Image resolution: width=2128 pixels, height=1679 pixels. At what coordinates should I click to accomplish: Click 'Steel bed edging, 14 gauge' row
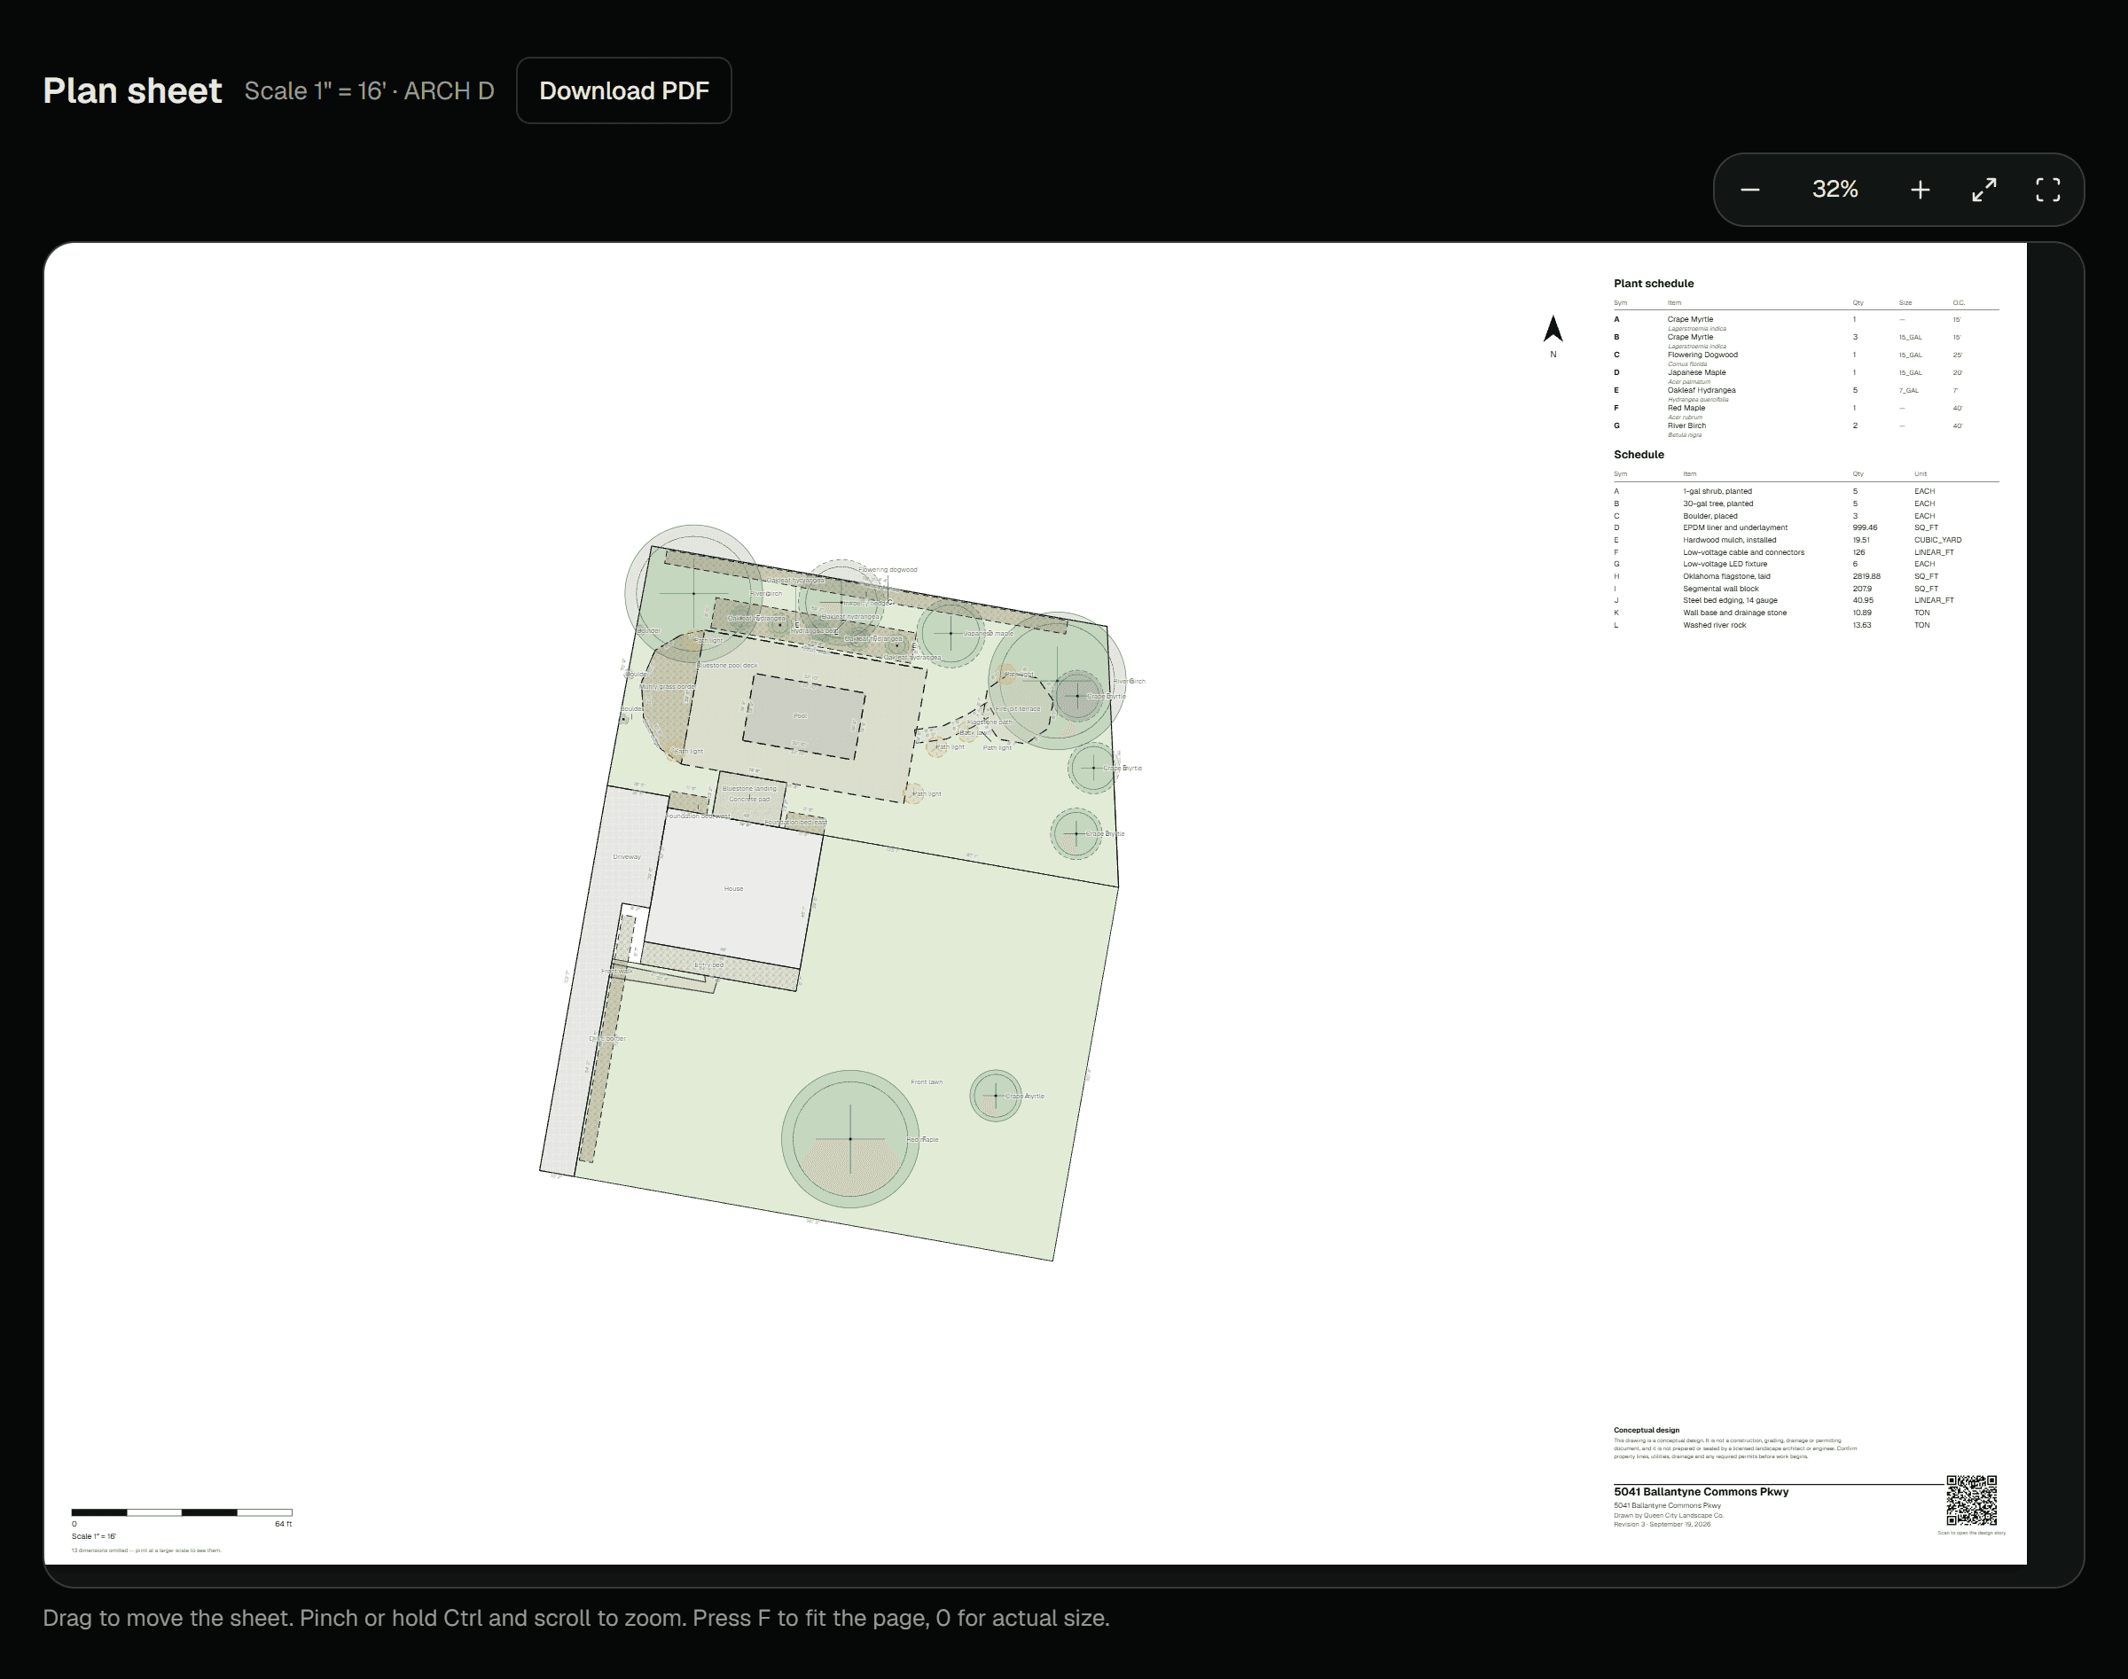[x=1805, y=601]
